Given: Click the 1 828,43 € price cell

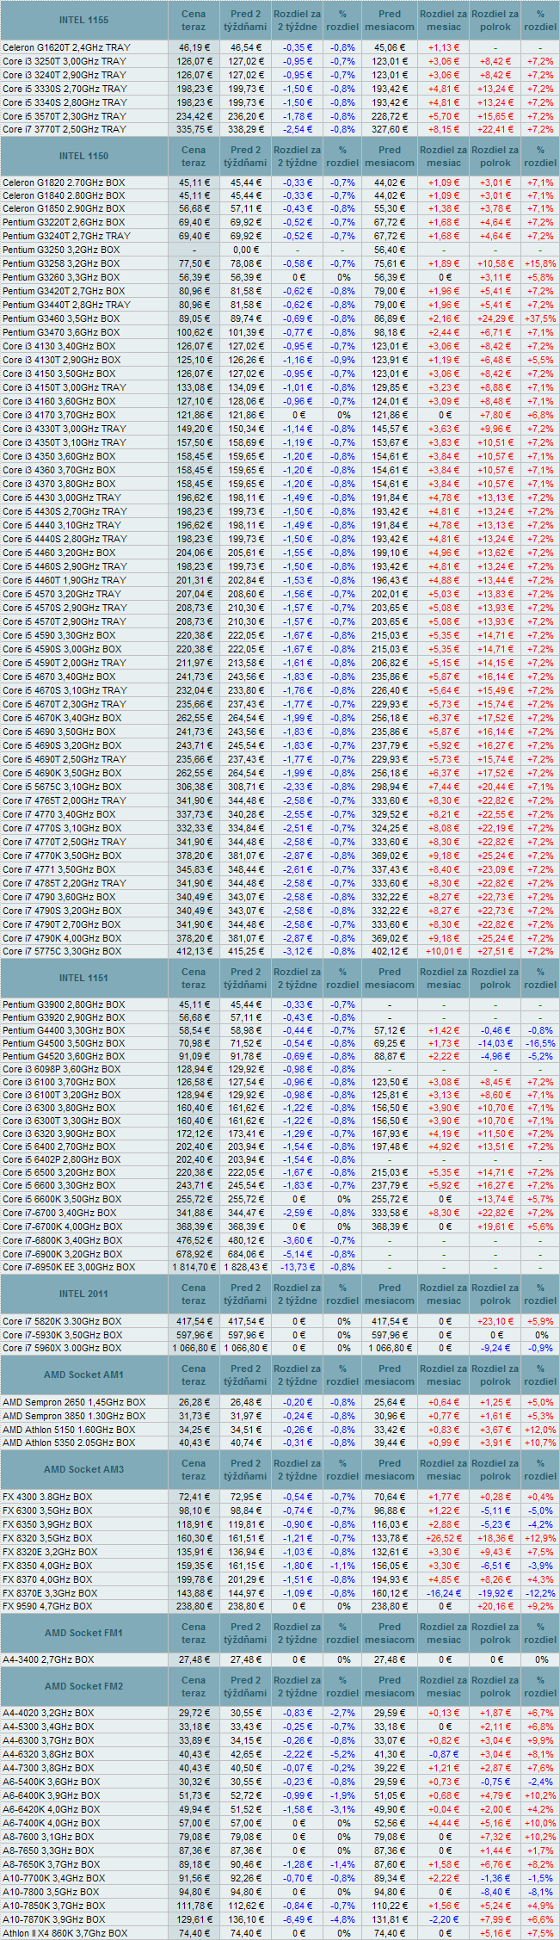Looking at the screenshot, I should [x=245, y=1267].
